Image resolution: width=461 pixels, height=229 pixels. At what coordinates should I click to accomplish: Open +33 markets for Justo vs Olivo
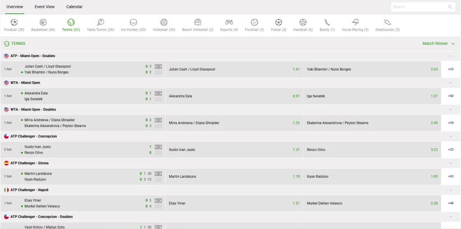[x=451, y=150]
